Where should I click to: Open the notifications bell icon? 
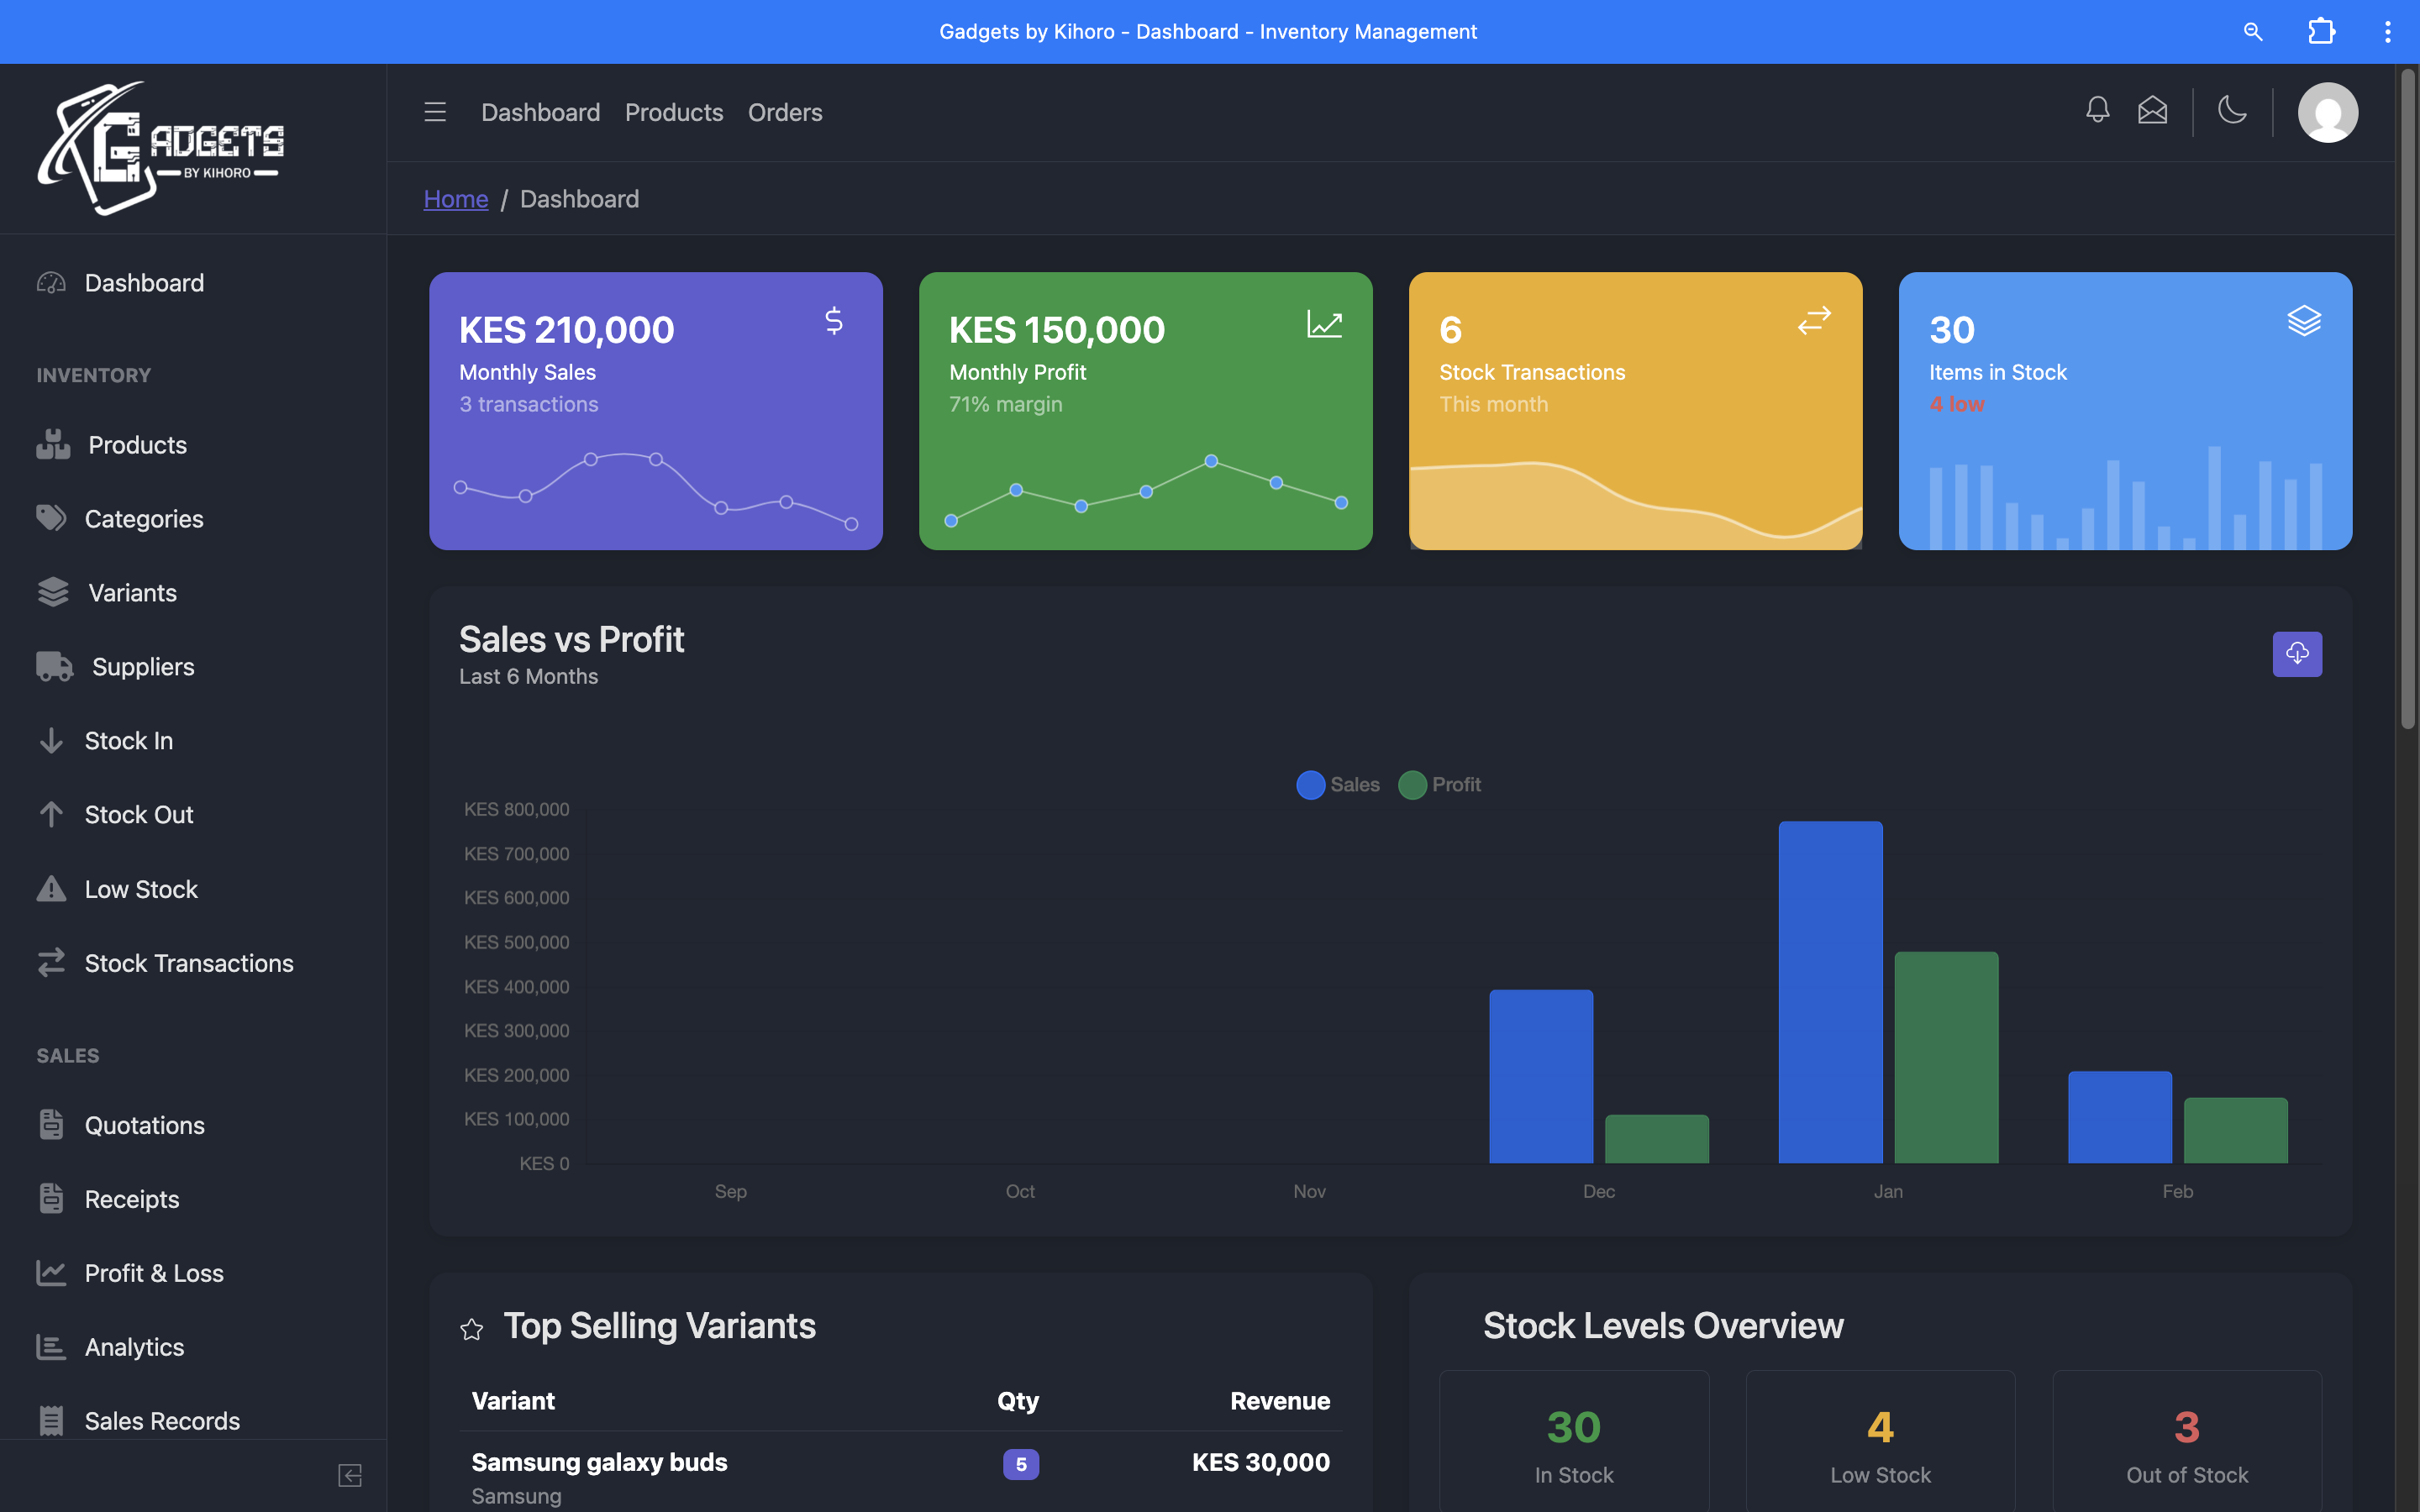coord(2097,111)
